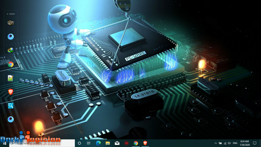Open the magnifier search app in the dock

[x=11, y=105]
